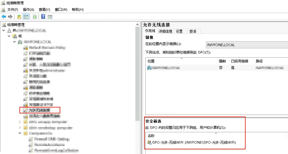The width and height of the screenshot is (288, 154).
Task: Sort links by 位置 column header
Action: [x=181, y=61]
